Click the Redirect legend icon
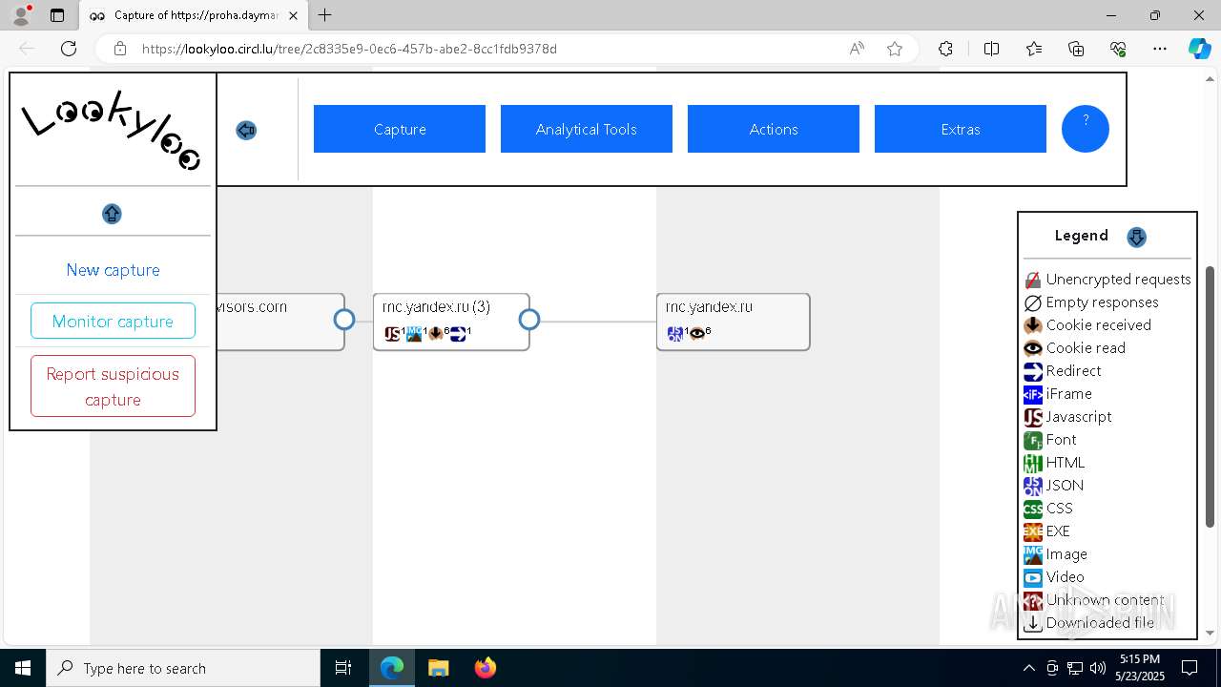The image size is (1221, 687). (x=1033, y=371)
